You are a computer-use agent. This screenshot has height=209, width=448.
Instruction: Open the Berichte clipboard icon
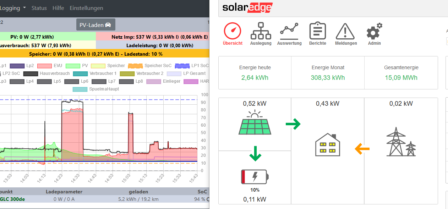coord(317,31)
